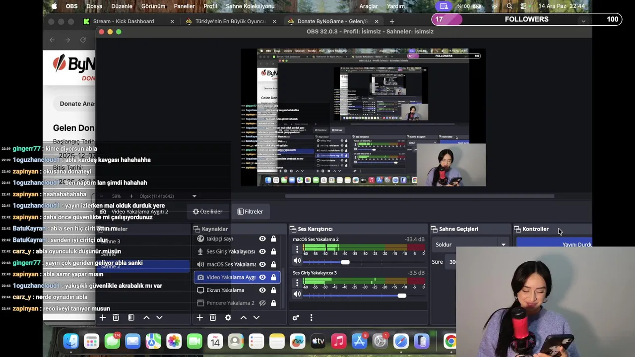Move selected source up
This screenshot has width=635, height=357.
(244, 317)
